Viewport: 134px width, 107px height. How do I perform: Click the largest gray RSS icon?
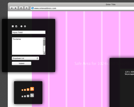coord(32,95)
